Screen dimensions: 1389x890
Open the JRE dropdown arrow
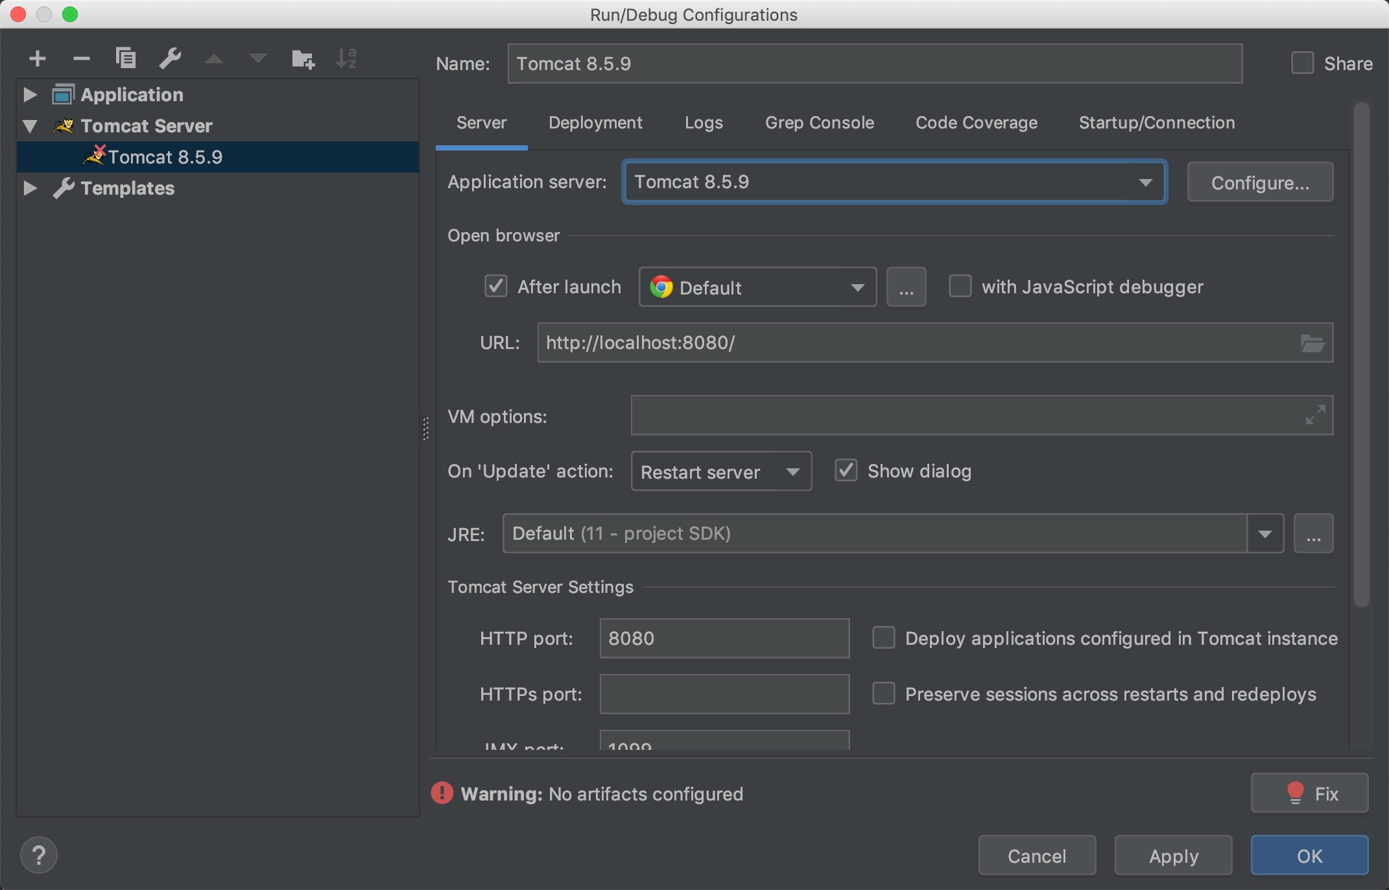click(1265, 534)
